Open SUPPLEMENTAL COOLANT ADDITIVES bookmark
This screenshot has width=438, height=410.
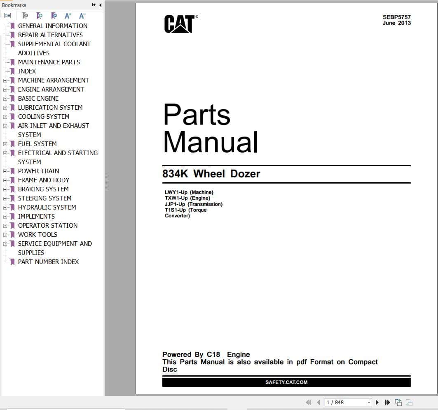click(x=54, y=48)
